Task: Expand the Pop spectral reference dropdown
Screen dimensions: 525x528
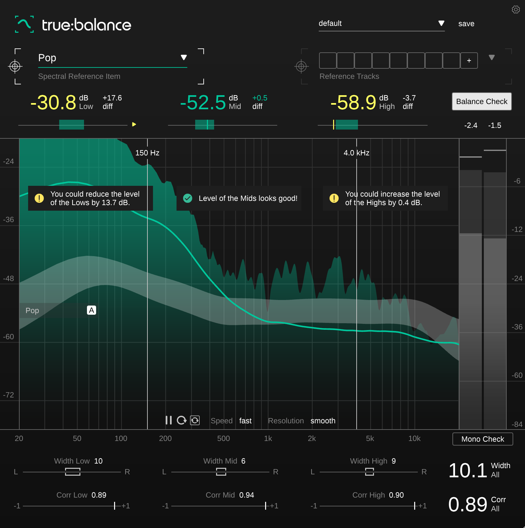Action: tap(112, 58)
